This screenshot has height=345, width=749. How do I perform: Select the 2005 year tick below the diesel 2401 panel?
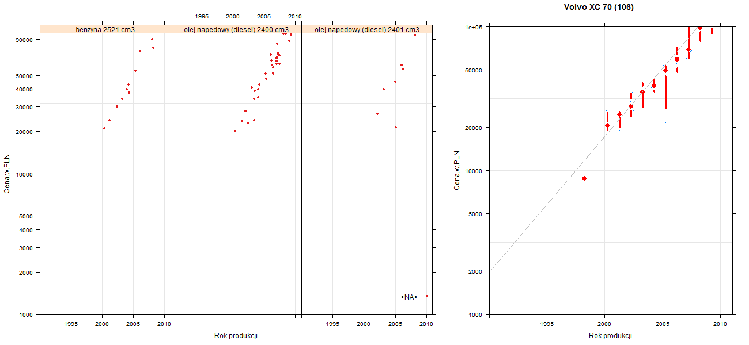(395, 324)
